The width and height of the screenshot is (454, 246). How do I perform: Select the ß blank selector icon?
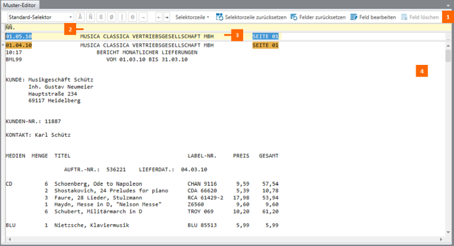tap(103, 17)
